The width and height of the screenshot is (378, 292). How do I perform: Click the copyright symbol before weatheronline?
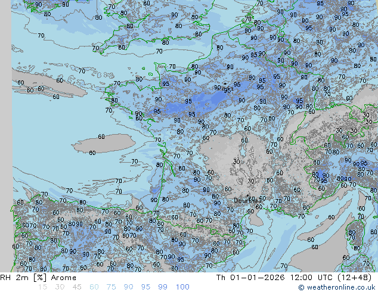pos(302,287)
